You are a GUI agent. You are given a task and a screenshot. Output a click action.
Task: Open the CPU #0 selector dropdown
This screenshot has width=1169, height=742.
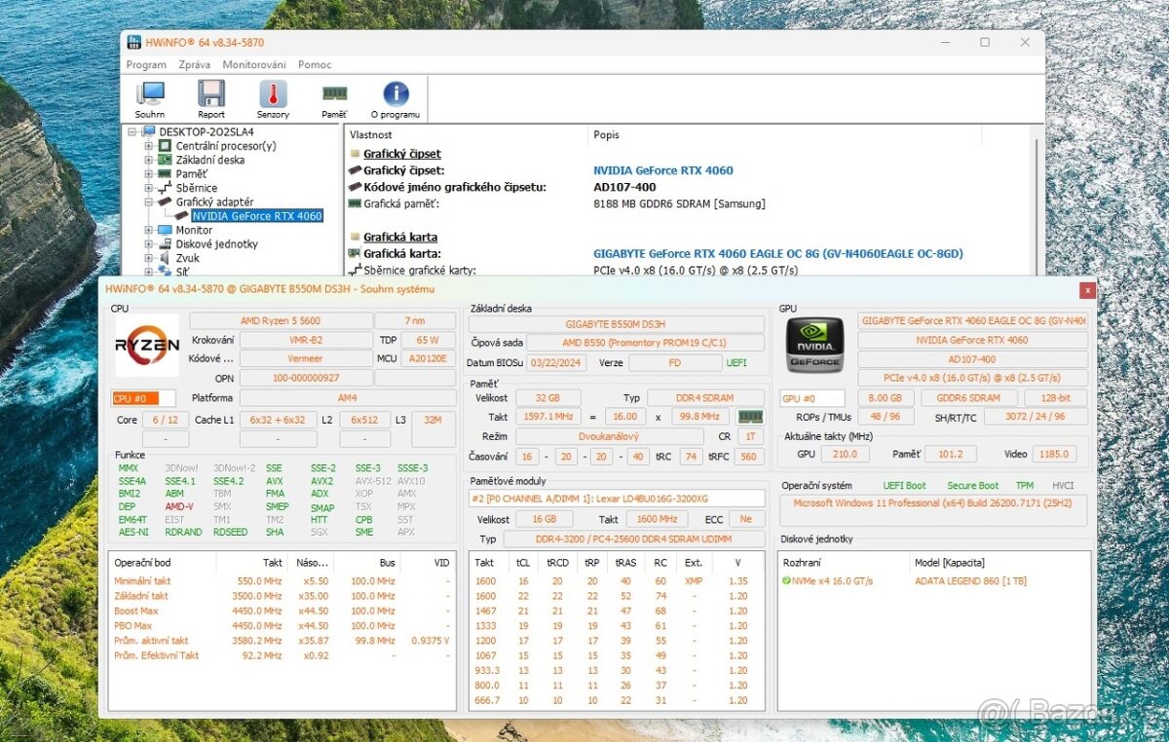[168, 397]
